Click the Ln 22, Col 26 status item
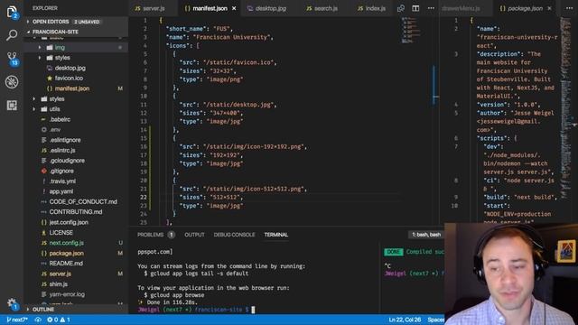Image resolution: width=578 pixels, height=325 pixels. tap(405, 320)
